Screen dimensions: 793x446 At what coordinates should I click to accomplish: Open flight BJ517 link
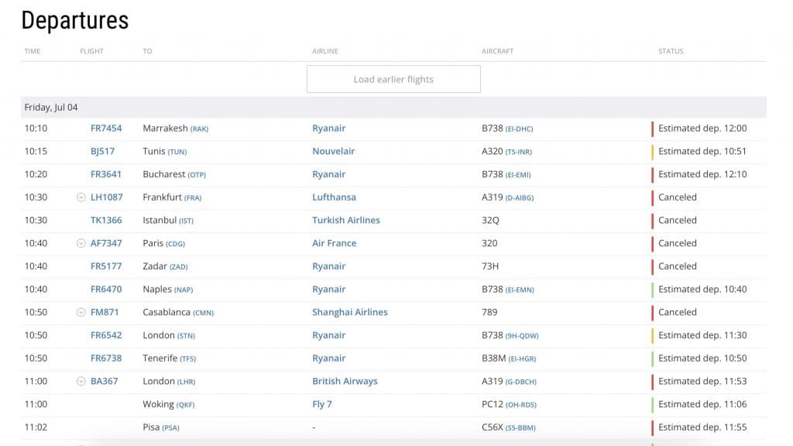click(x=103, y=151)
